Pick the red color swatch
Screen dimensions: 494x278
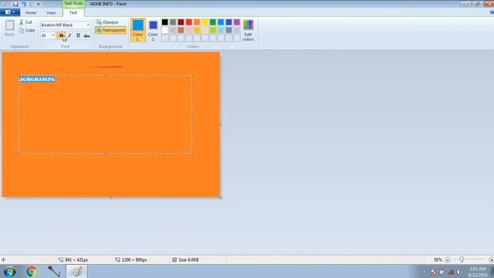pyautogui.click(x=188, y=22)
